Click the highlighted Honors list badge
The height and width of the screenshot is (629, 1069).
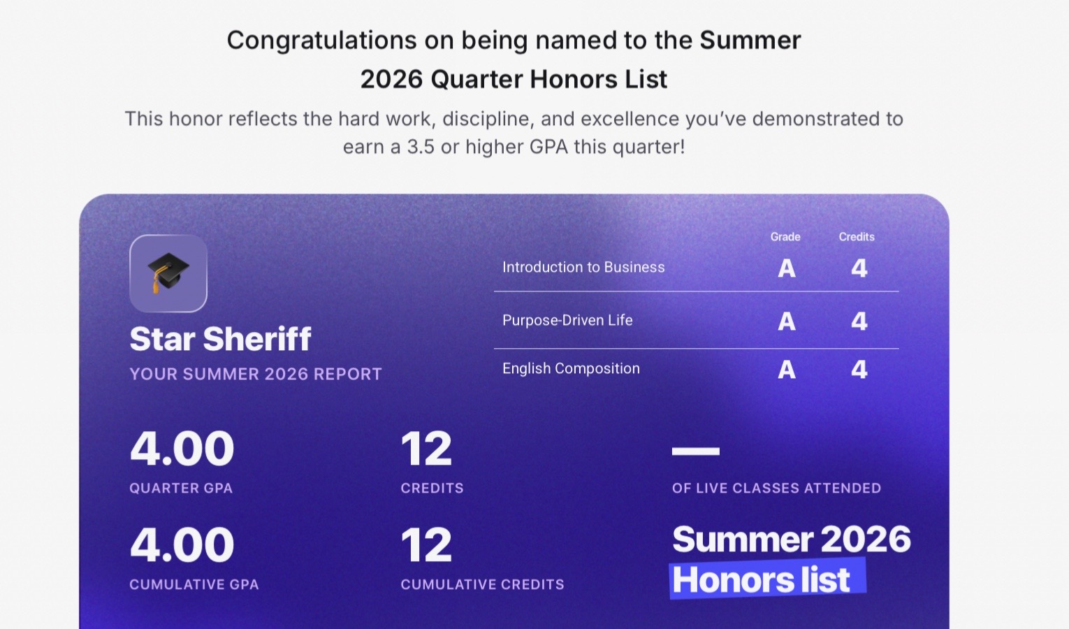tap(768, 579)
